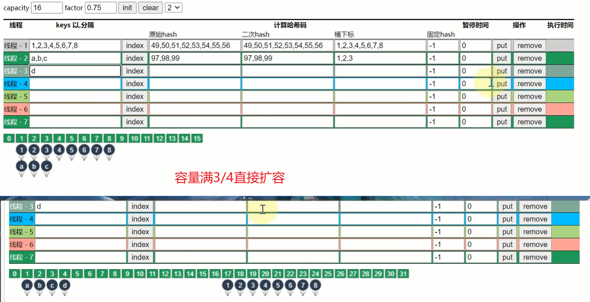Click node 1 under bucket 17
The height and width of the screenshot is (302, 590).
(228, 285)
